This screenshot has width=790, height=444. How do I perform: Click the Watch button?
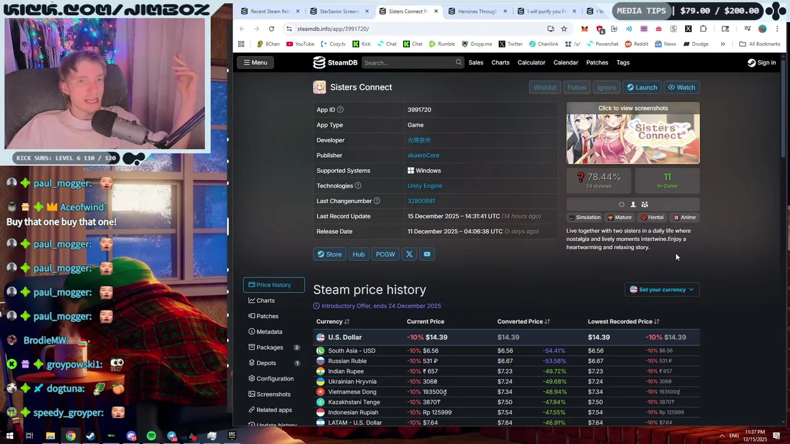pos(681,88)
